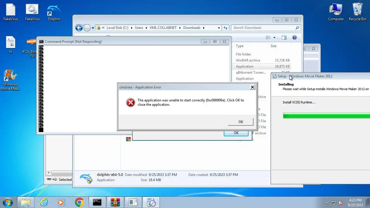370x208 pixels.
Task: Open the recent pages dropdown next to the forward arrow
Action: click(93, 28)
